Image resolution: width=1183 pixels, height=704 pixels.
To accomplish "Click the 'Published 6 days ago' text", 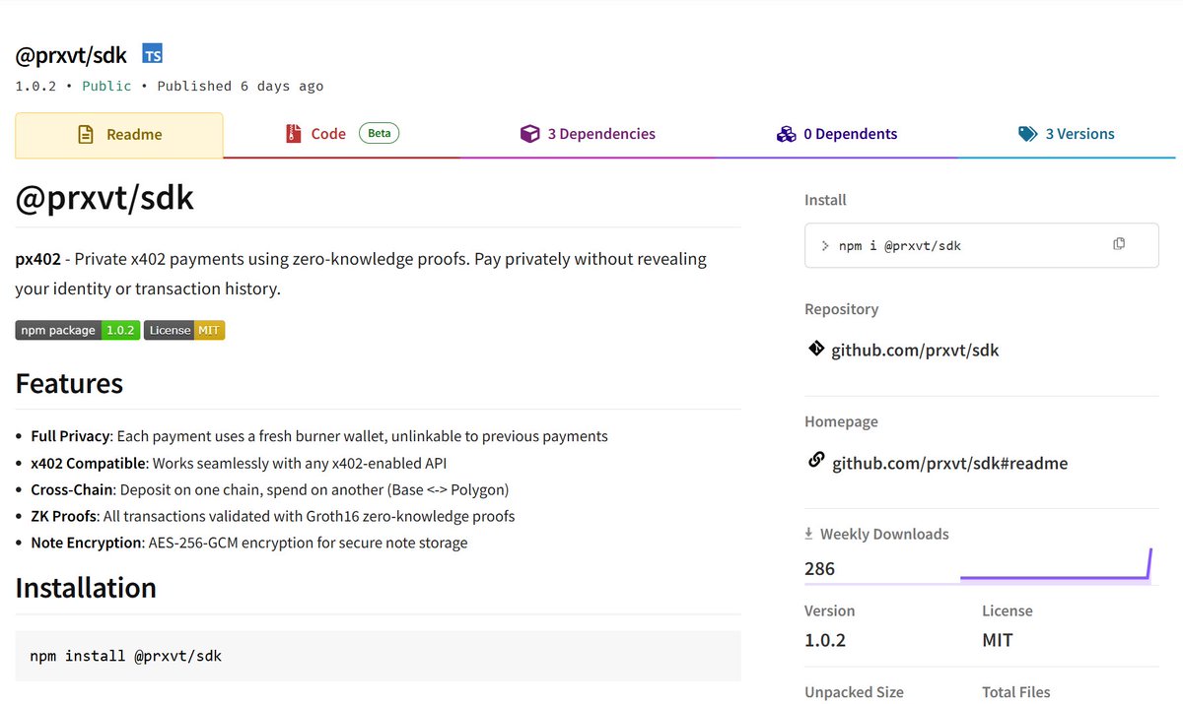I will 240,86.
